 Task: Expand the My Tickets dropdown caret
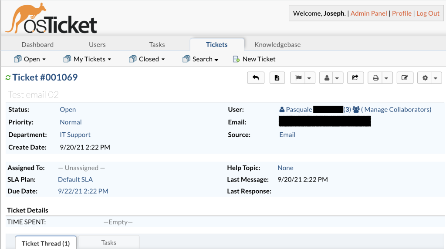click(109, 59)
